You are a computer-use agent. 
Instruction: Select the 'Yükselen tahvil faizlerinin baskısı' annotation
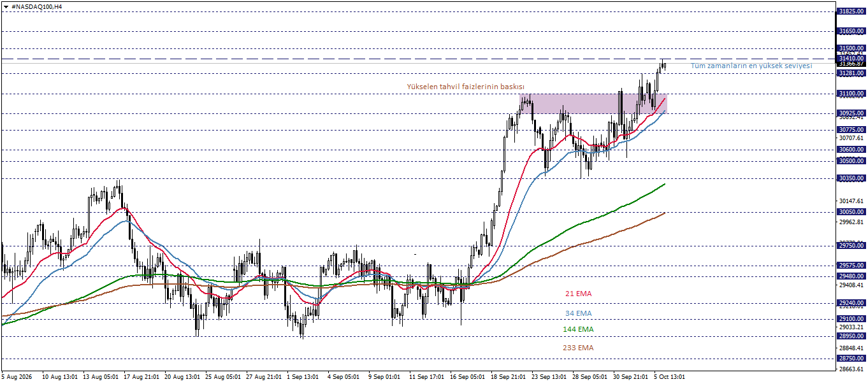(466, 87)
